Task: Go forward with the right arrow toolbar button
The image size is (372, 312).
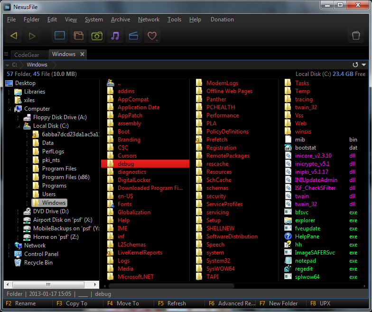Action: pos(32,36)
